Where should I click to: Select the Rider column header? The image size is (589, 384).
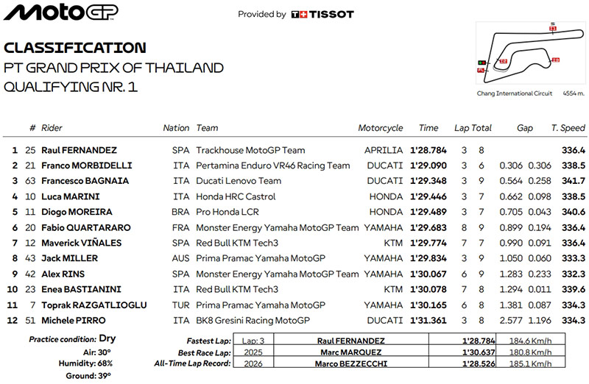click(52, 128)
